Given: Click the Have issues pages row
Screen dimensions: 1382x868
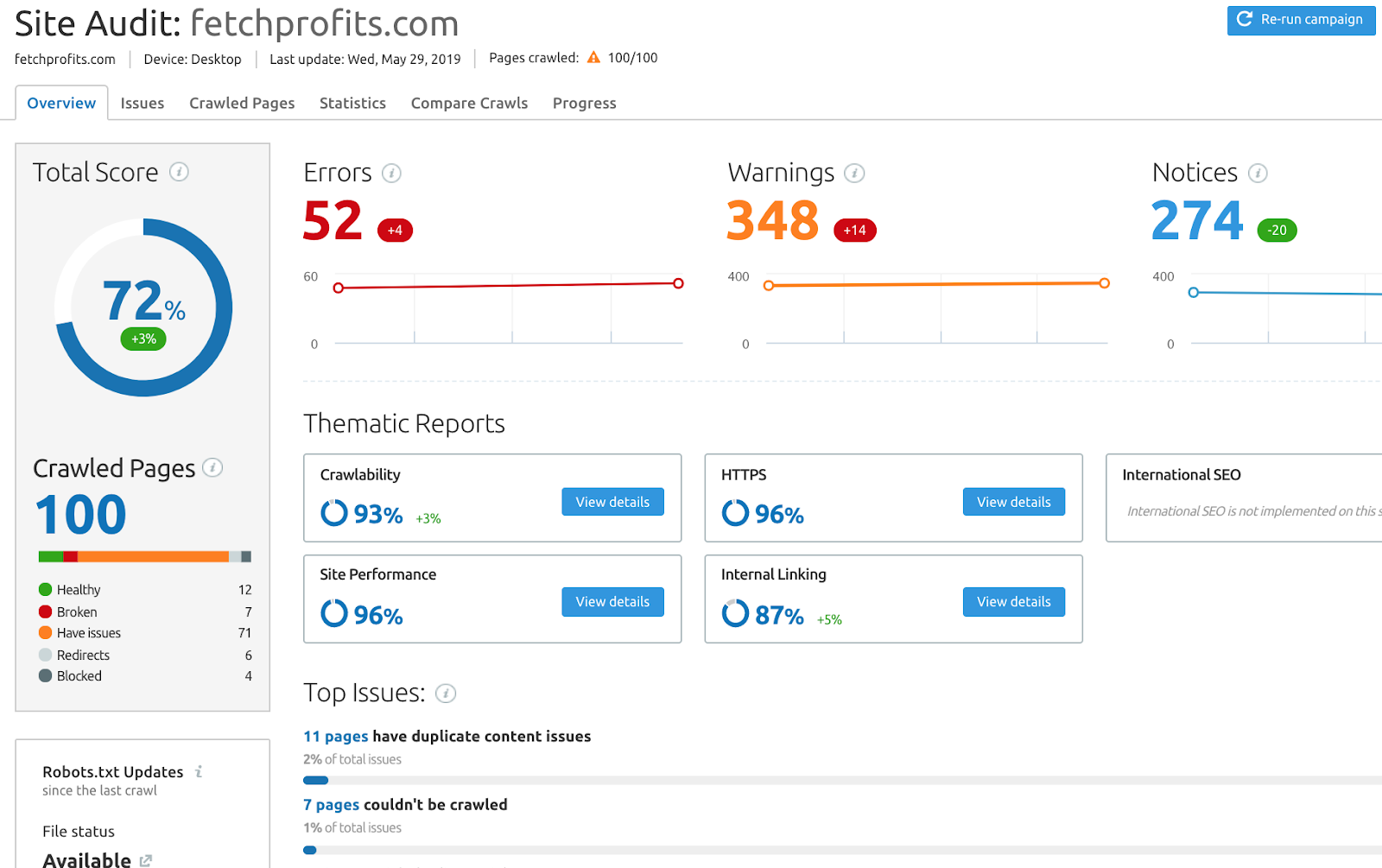Looking at the screenshot, I should [x=145, y=632].
